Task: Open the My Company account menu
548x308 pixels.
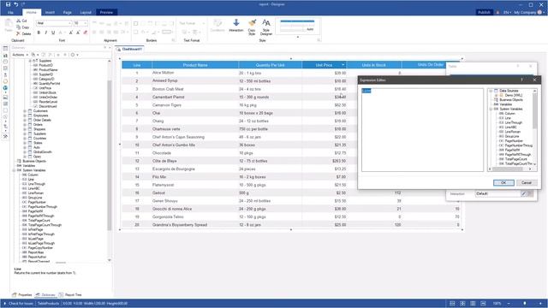Action: point(528,12)
